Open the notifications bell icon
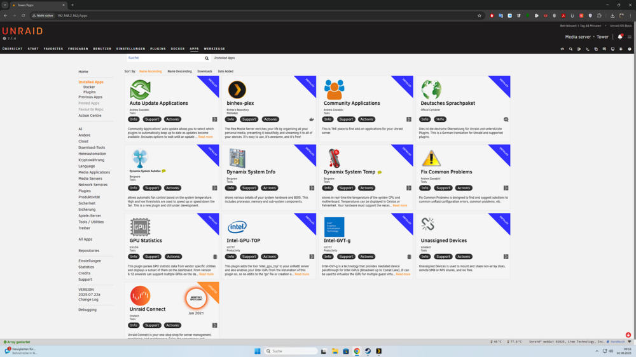This screenshot has height=357, width=636. [619, 37]
